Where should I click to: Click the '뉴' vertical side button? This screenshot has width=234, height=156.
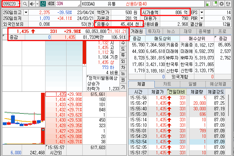(123, 74)
